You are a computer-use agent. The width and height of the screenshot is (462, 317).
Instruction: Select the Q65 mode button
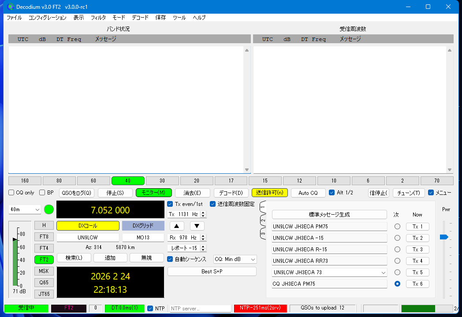(44, 282)
